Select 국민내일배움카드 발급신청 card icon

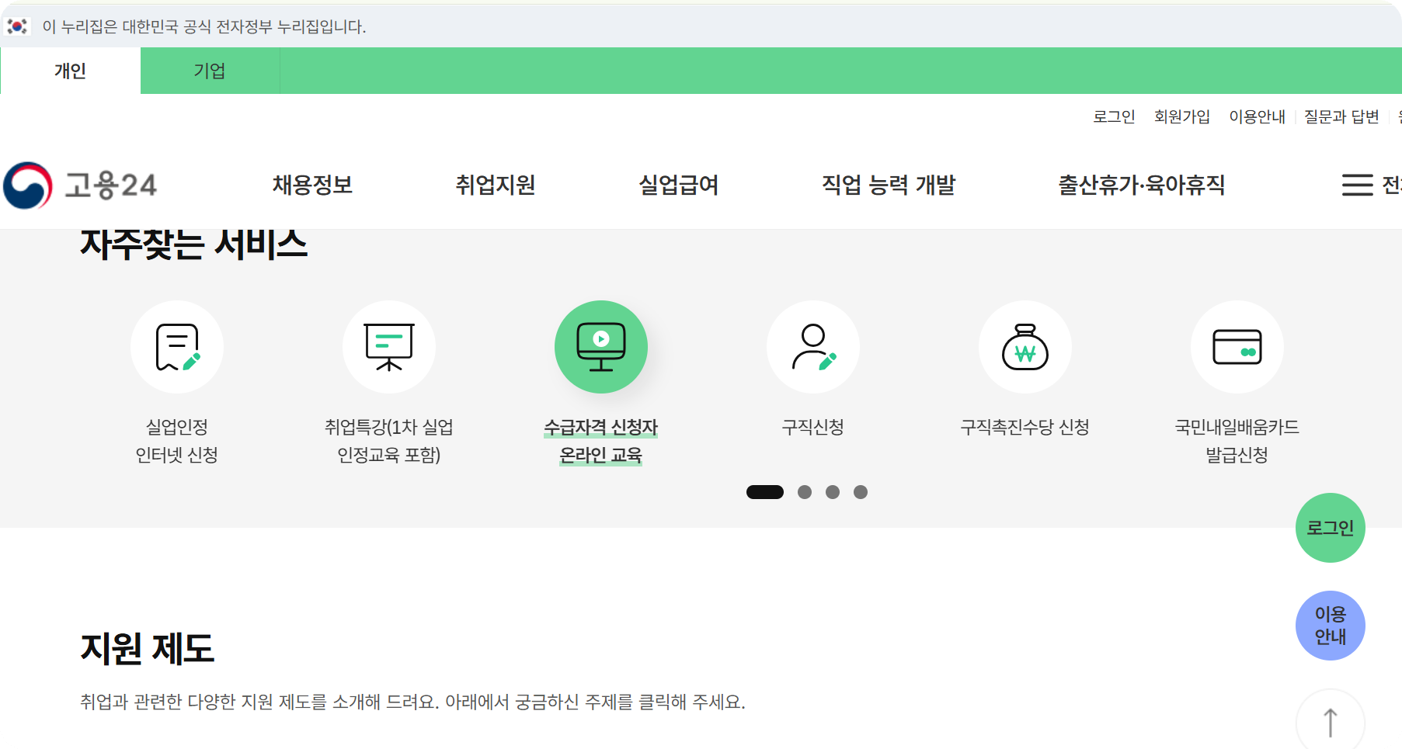(1237, 347)
